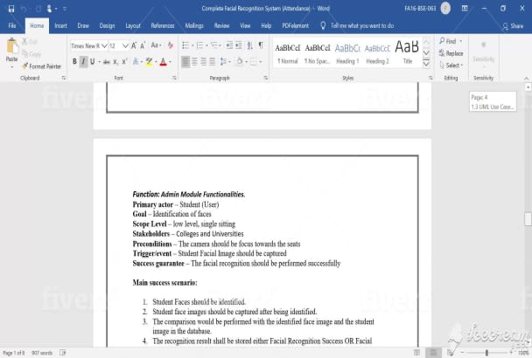Open the Change Case dropdown

(156, 45)
